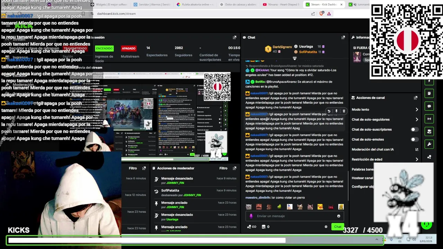Click maestro_dimitrih username in chat

pos(257,198)
